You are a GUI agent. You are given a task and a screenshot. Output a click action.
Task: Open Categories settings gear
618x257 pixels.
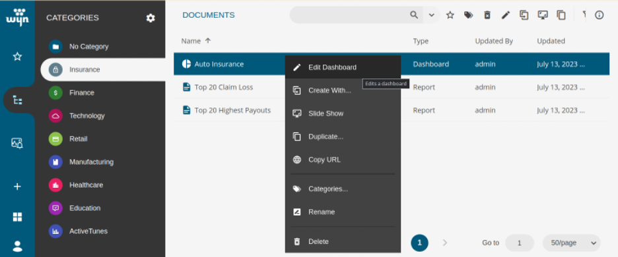[x=151, y=18]
